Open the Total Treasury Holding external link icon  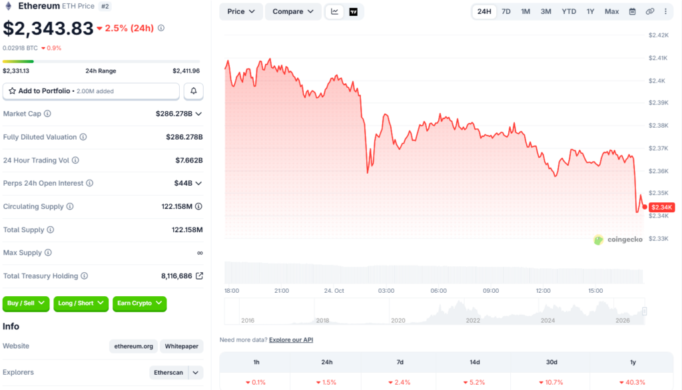pyautogui.click(x=199, y=276)
